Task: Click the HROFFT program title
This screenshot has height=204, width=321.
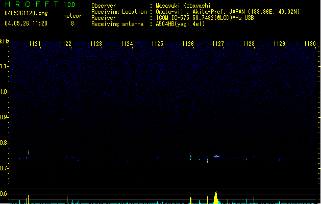Action: pos(32,4)
